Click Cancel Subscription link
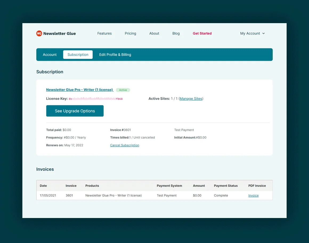The width and height of the screenshot is (309, 243). [125, 145]
